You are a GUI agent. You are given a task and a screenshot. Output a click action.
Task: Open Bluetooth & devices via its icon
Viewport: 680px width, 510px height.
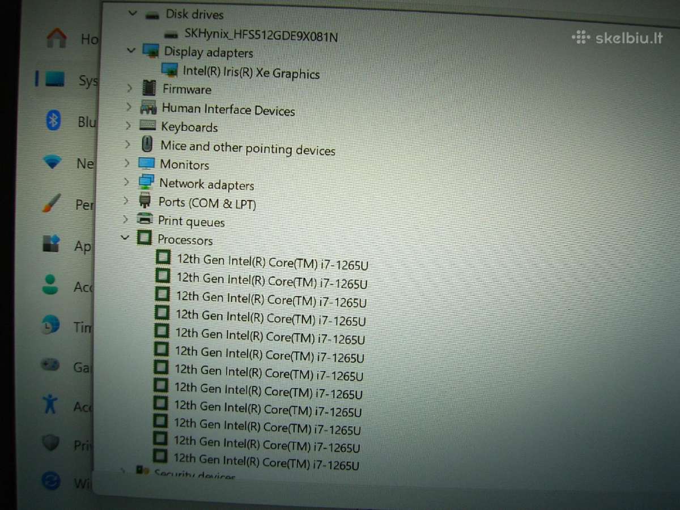[x=53, y=120]
